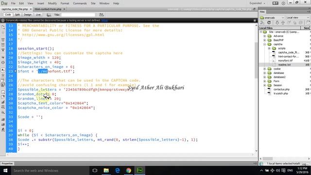Open the File menu

point(13,3)
